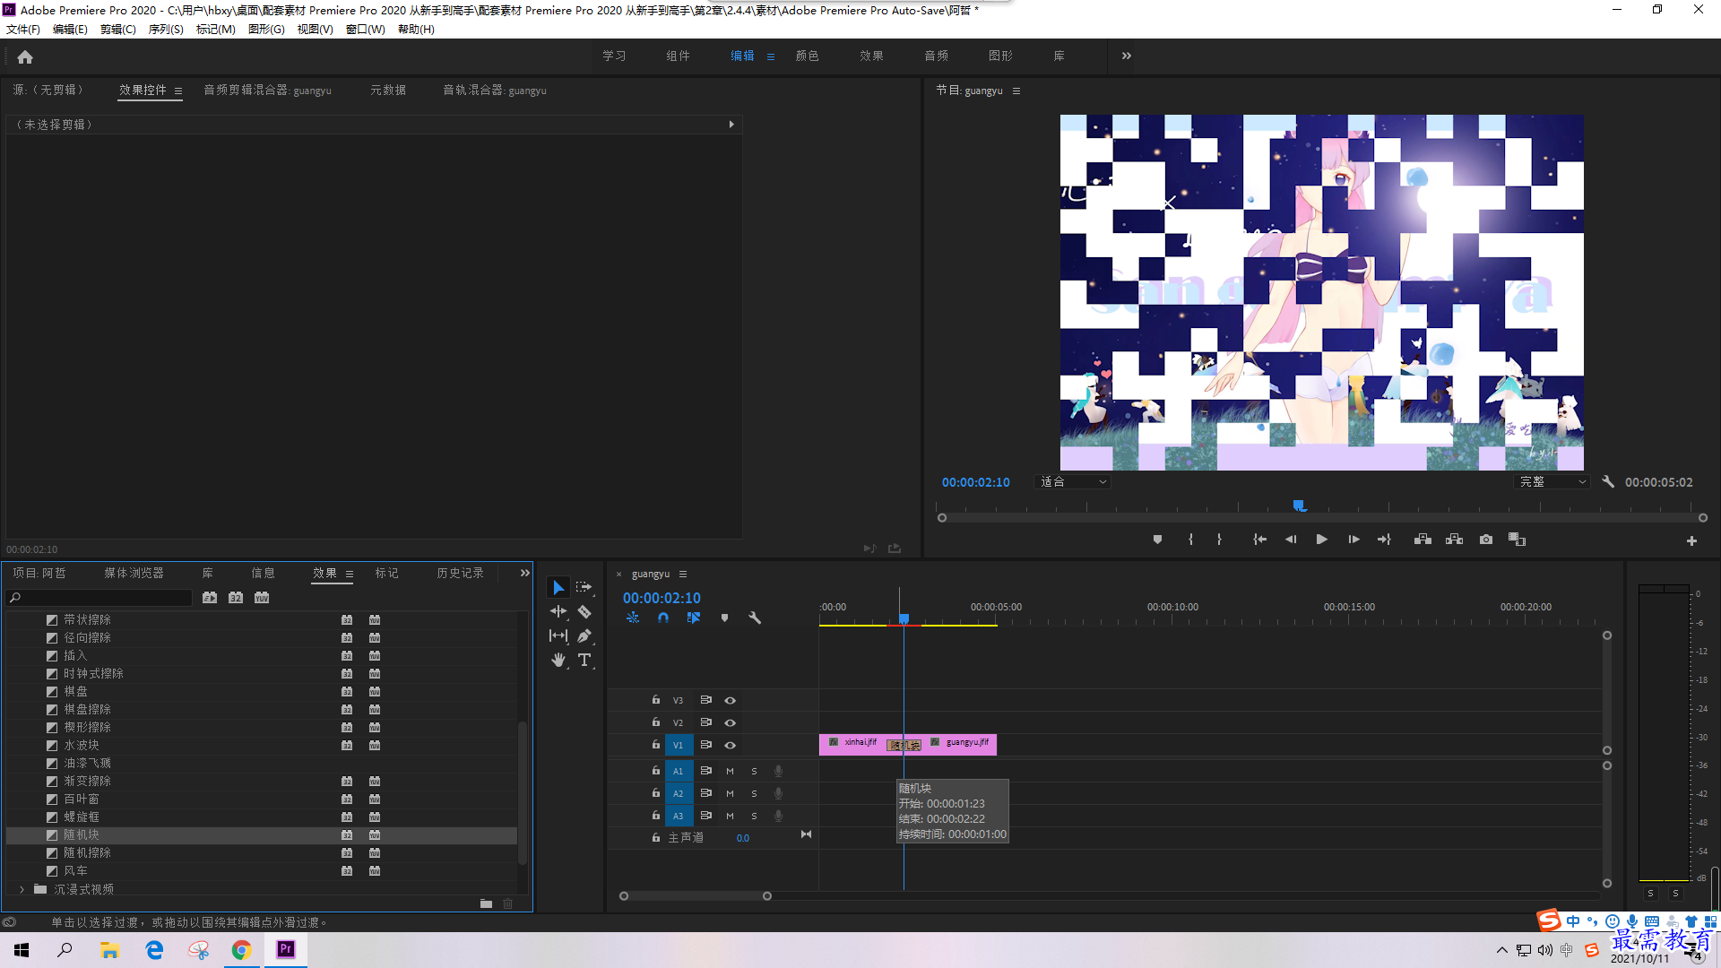The height and width of the screenshot is (968, 1721).
Task: Open 效果控件 panel menu
Action: pos(178,91)
